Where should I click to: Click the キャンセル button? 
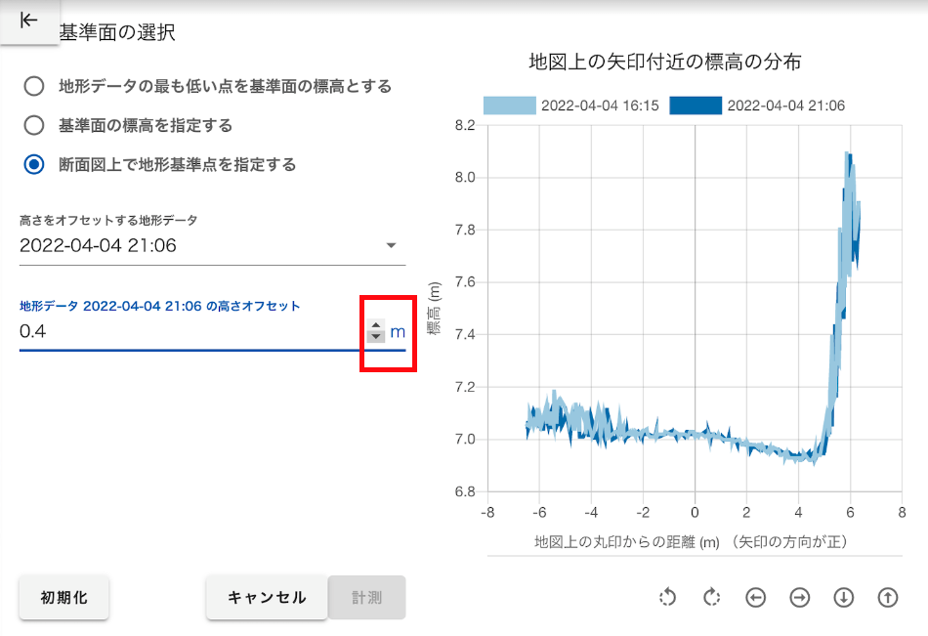click(267, 598)
